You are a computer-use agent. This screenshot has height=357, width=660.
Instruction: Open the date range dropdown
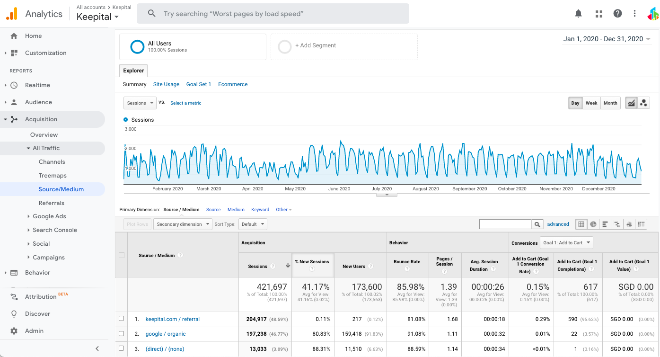point(607,39)
